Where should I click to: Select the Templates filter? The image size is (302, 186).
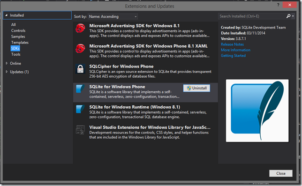point(20,43)
